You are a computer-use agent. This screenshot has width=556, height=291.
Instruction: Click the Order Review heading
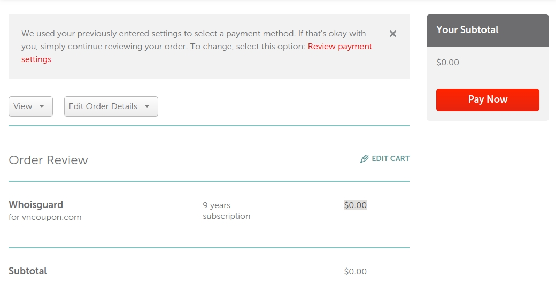tap(48, 160)
